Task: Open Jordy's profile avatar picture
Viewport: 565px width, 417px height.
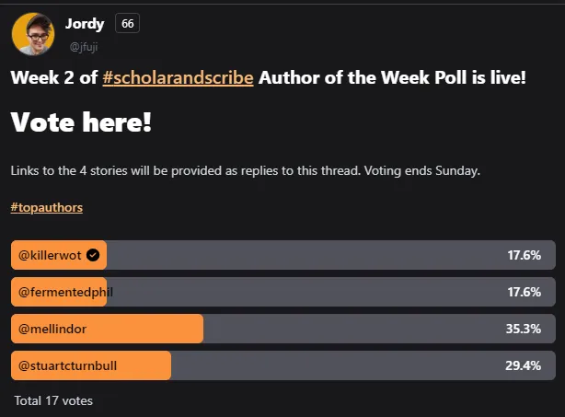Action: point(33,34)
